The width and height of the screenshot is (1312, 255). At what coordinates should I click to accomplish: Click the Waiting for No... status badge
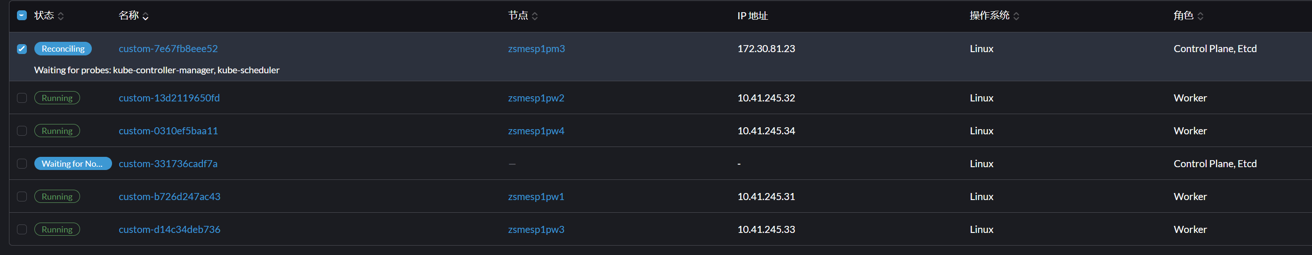click(x=72, y=163)
